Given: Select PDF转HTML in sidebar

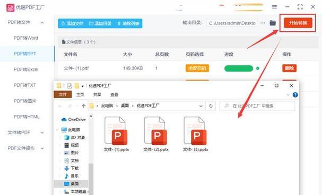Looking at the screenshot, I should tap(27, 117).
